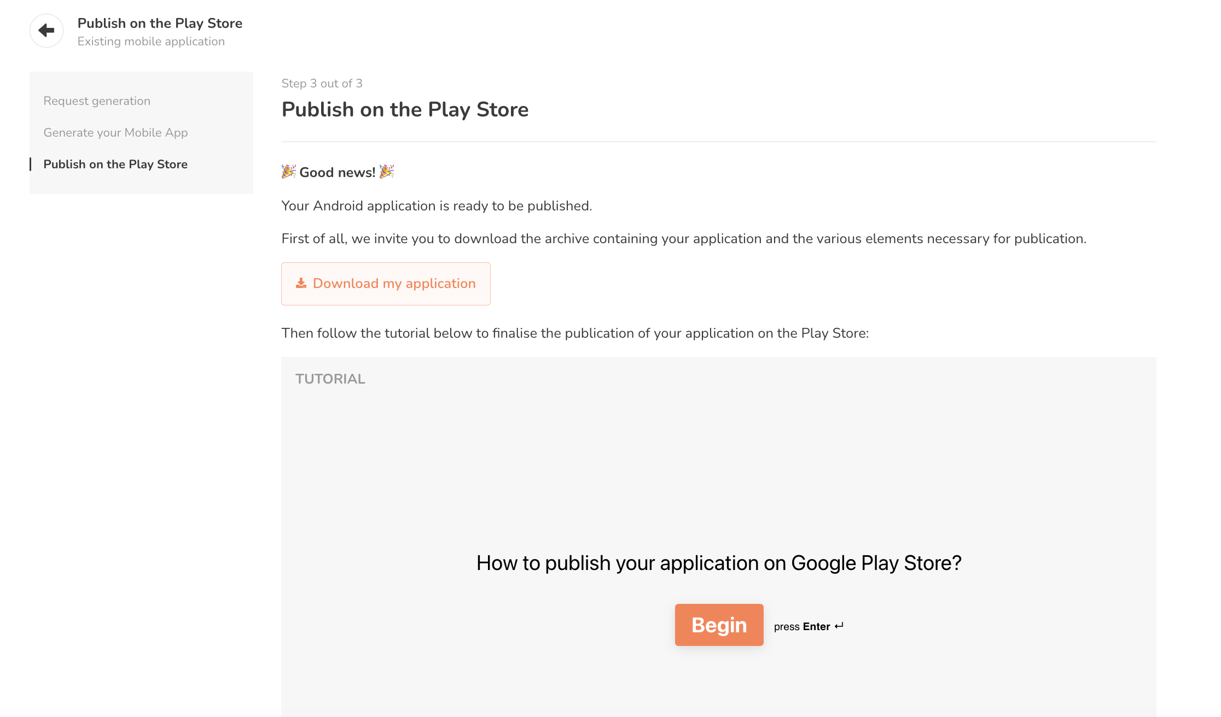Click the main Publish on the Play Store heading
Image resolution: width=1221 pixels, height=717 pixels.
pyautogui.click(x=405, y=109)
